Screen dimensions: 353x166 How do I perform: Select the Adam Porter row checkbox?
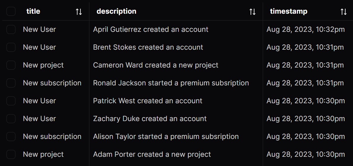pyautogui.click(x=11, y=154)
